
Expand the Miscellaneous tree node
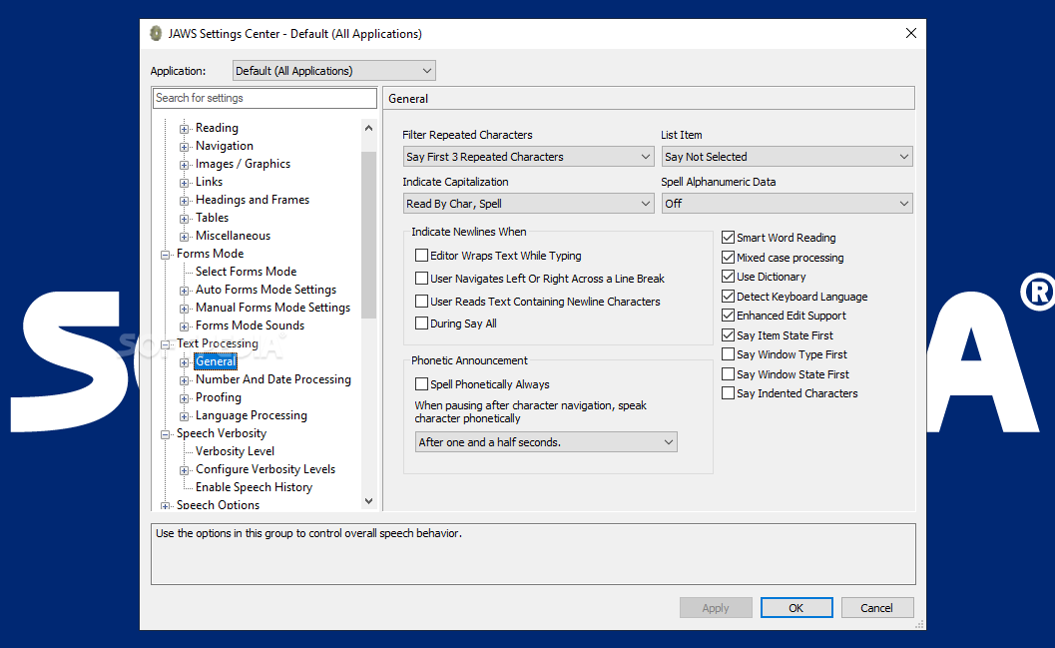click(184, 237)
